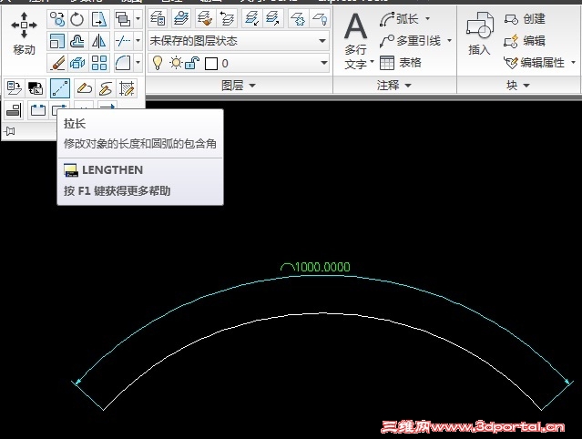Select the Offset tool
The width and height of the screenshot is (582, 439).
[x=77, y=41]
